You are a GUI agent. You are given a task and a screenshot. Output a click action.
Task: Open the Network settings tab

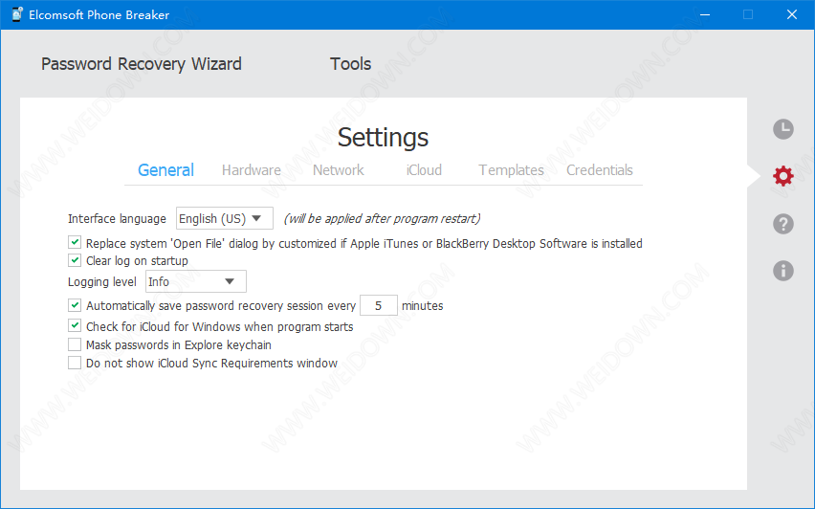[339, 170]
